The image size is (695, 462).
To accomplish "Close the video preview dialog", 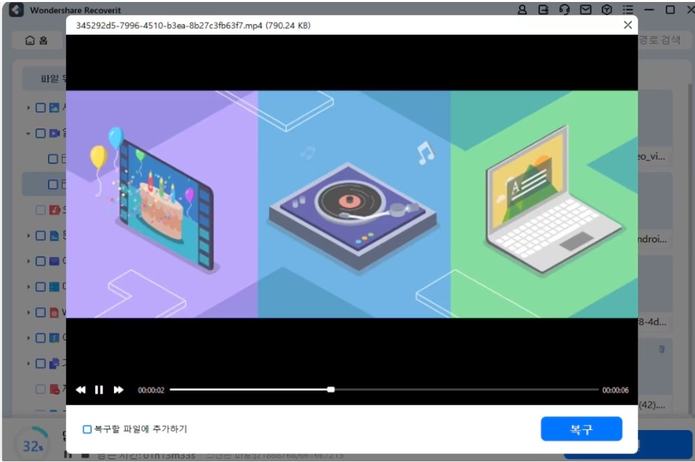I will (628, 25).
